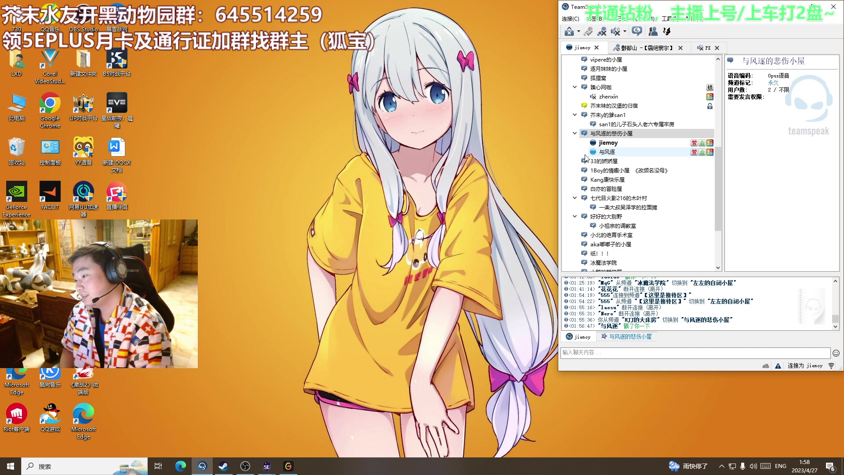Open GeForce Experience desktop icon
Viewport: 844px width, 475px height.
17,199
